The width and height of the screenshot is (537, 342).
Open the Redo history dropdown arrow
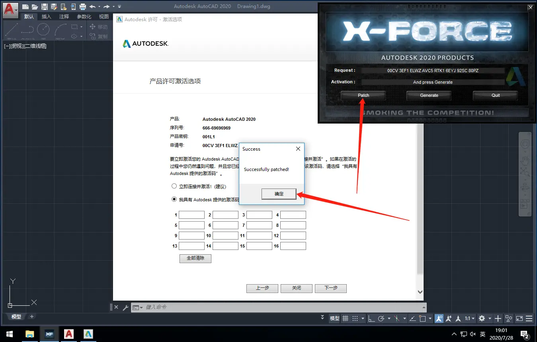point(113,7)
